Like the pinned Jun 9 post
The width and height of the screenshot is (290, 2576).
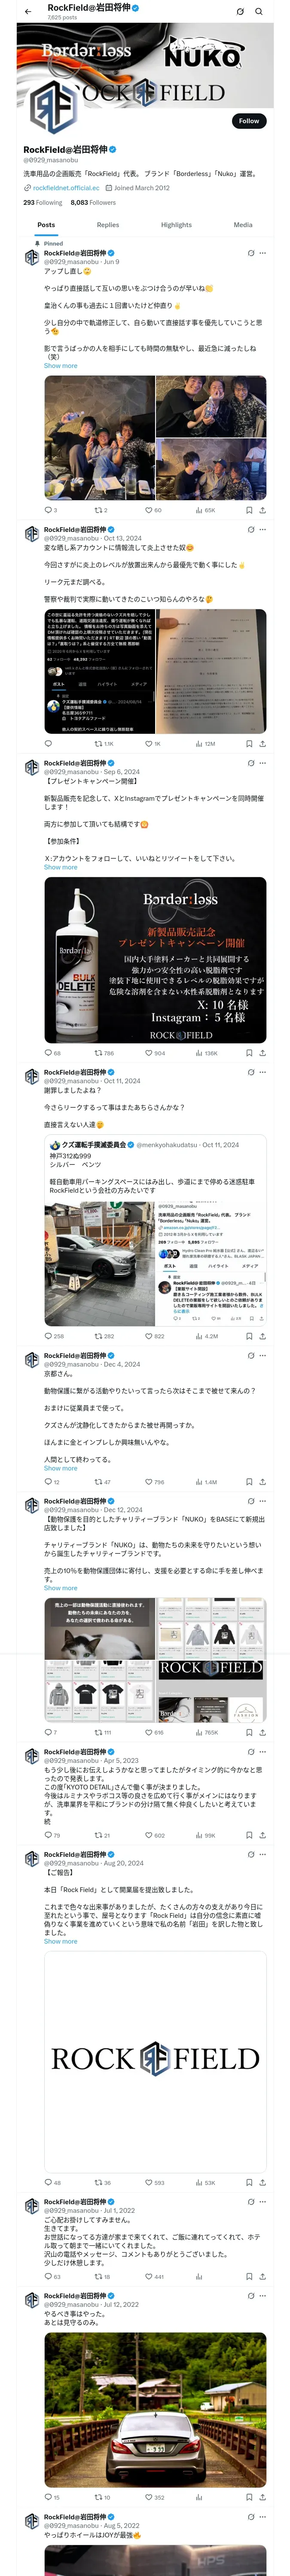pos(152,510)
